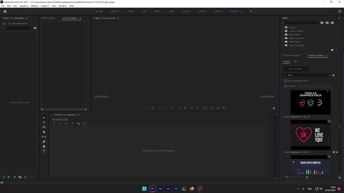Favorite the infographics_Slide_05 template star
The width and height of the screenshot is (344, 193).
click(337, 152)
